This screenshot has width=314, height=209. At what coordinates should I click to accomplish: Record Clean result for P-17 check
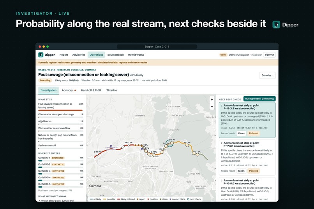click(241, 171)
